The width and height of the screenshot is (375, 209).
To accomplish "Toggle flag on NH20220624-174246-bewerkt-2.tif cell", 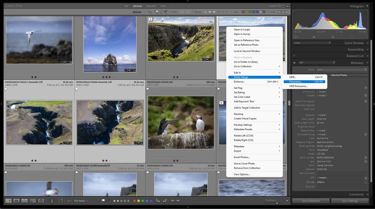I will point(77,89).
